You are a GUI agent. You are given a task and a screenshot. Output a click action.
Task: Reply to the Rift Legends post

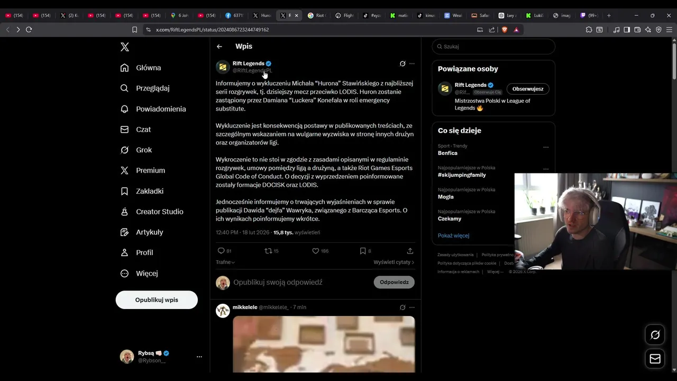tap(224, 251)
